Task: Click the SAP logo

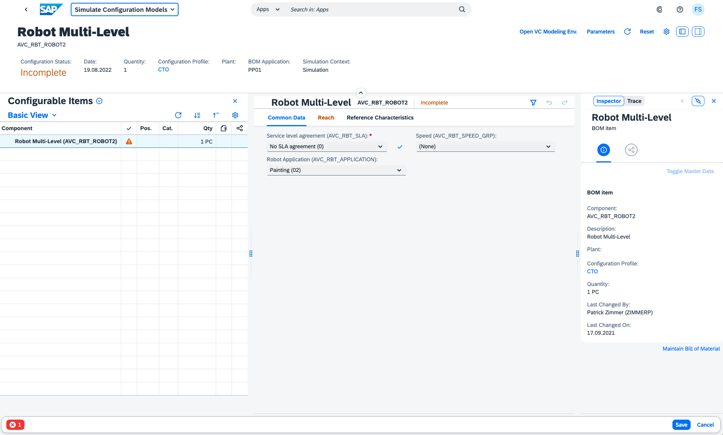Action: [51, 9]
